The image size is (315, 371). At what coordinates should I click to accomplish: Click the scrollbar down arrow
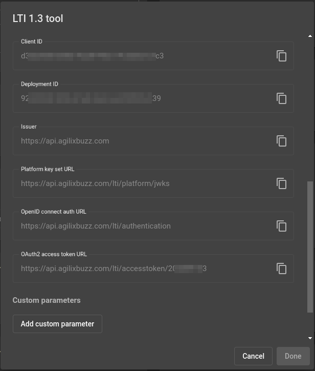pos(310,338)
